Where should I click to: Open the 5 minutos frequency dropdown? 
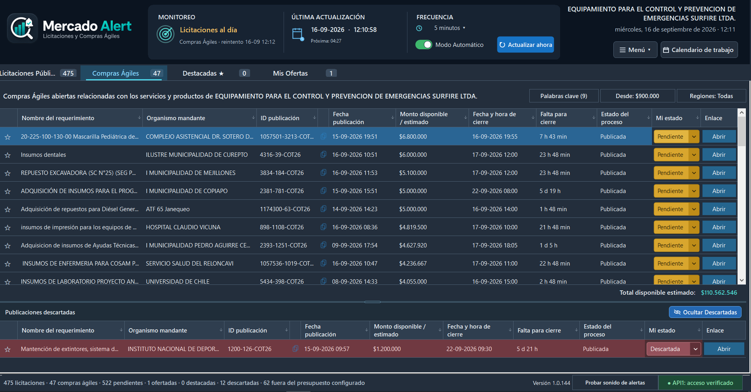pos(450,28)
